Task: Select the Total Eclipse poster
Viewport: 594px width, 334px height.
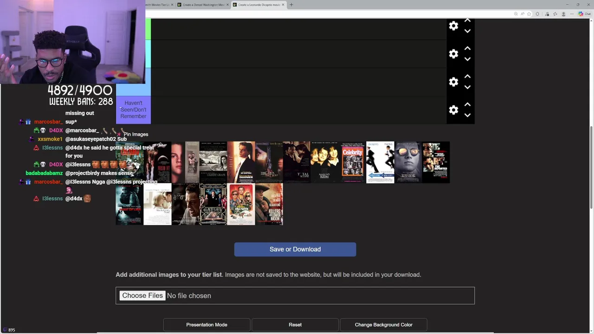Action: pos(297,162)
